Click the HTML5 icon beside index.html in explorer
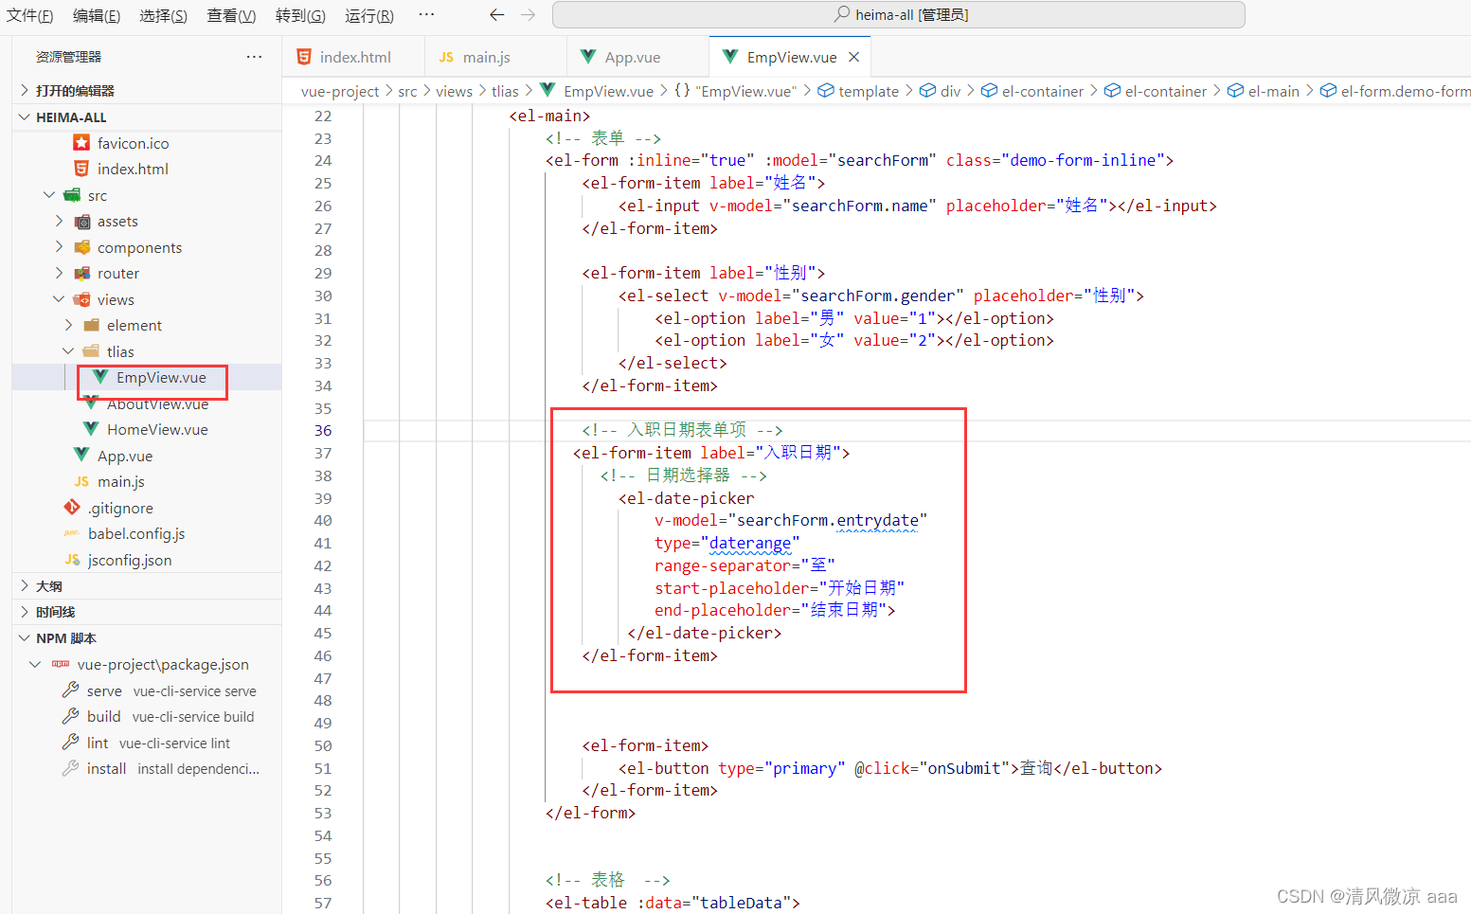The image size is (1471, 914). pos(81,169)
